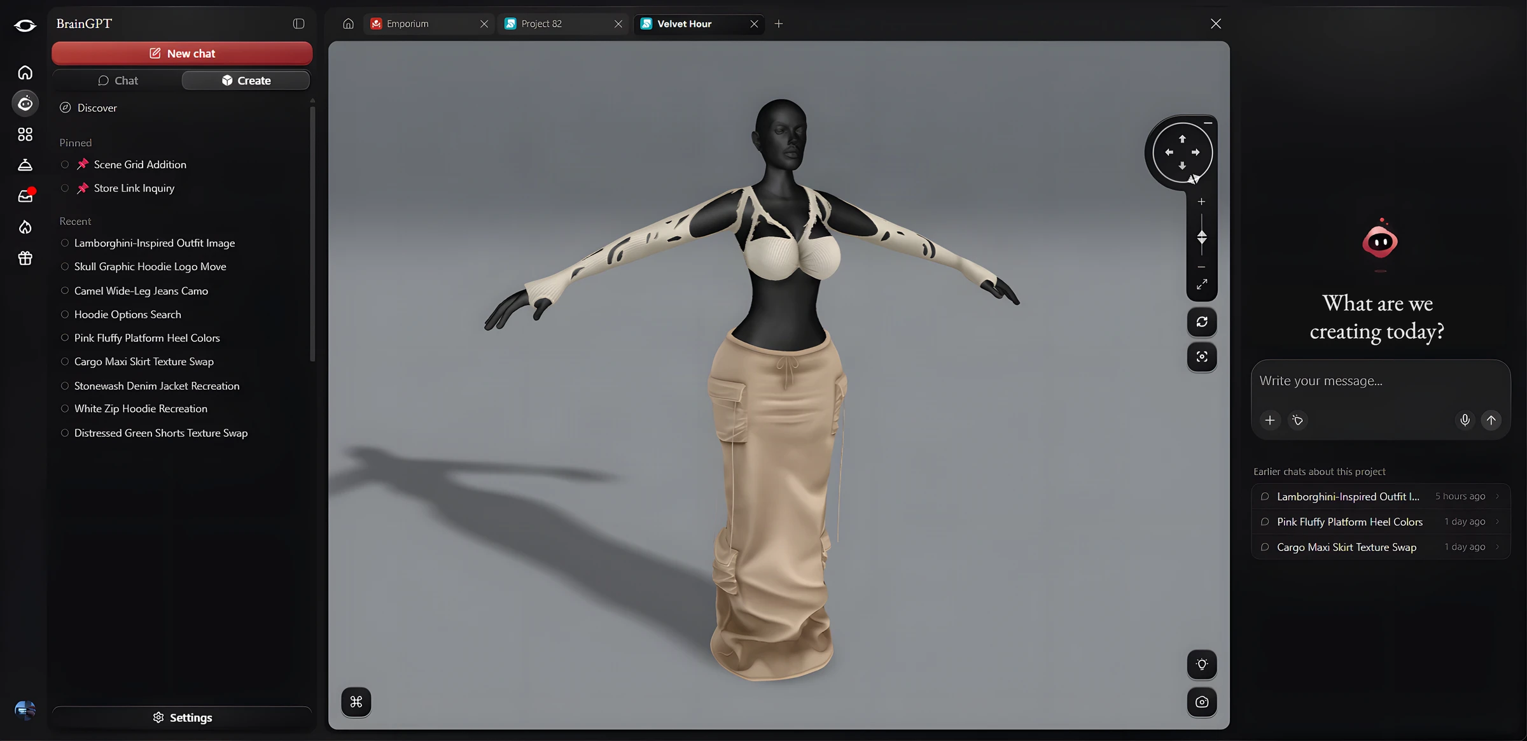Viewport: 1527px width, 741px height.
Task: Collapse the BrainGPT side panel toggle icon
Action: 298,24
